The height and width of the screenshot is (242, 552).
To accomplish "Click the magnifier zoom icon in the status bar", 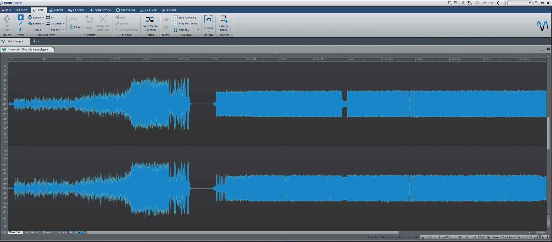I will coord(467,237).
